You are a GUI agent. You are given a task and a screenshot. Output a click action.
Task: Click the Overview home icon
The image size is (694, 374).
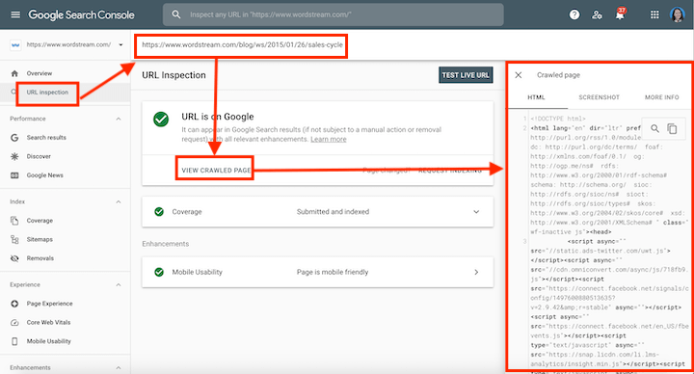tap(14, 73)
